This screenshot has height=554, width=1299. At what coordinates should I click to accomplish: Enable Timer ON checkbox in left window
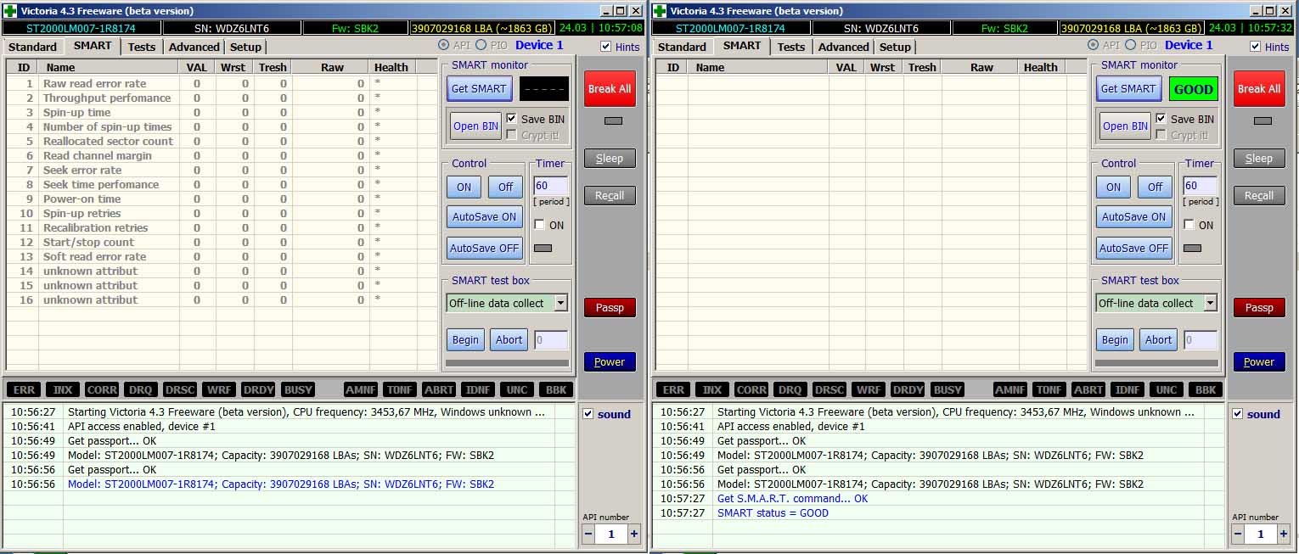point(539,225)
